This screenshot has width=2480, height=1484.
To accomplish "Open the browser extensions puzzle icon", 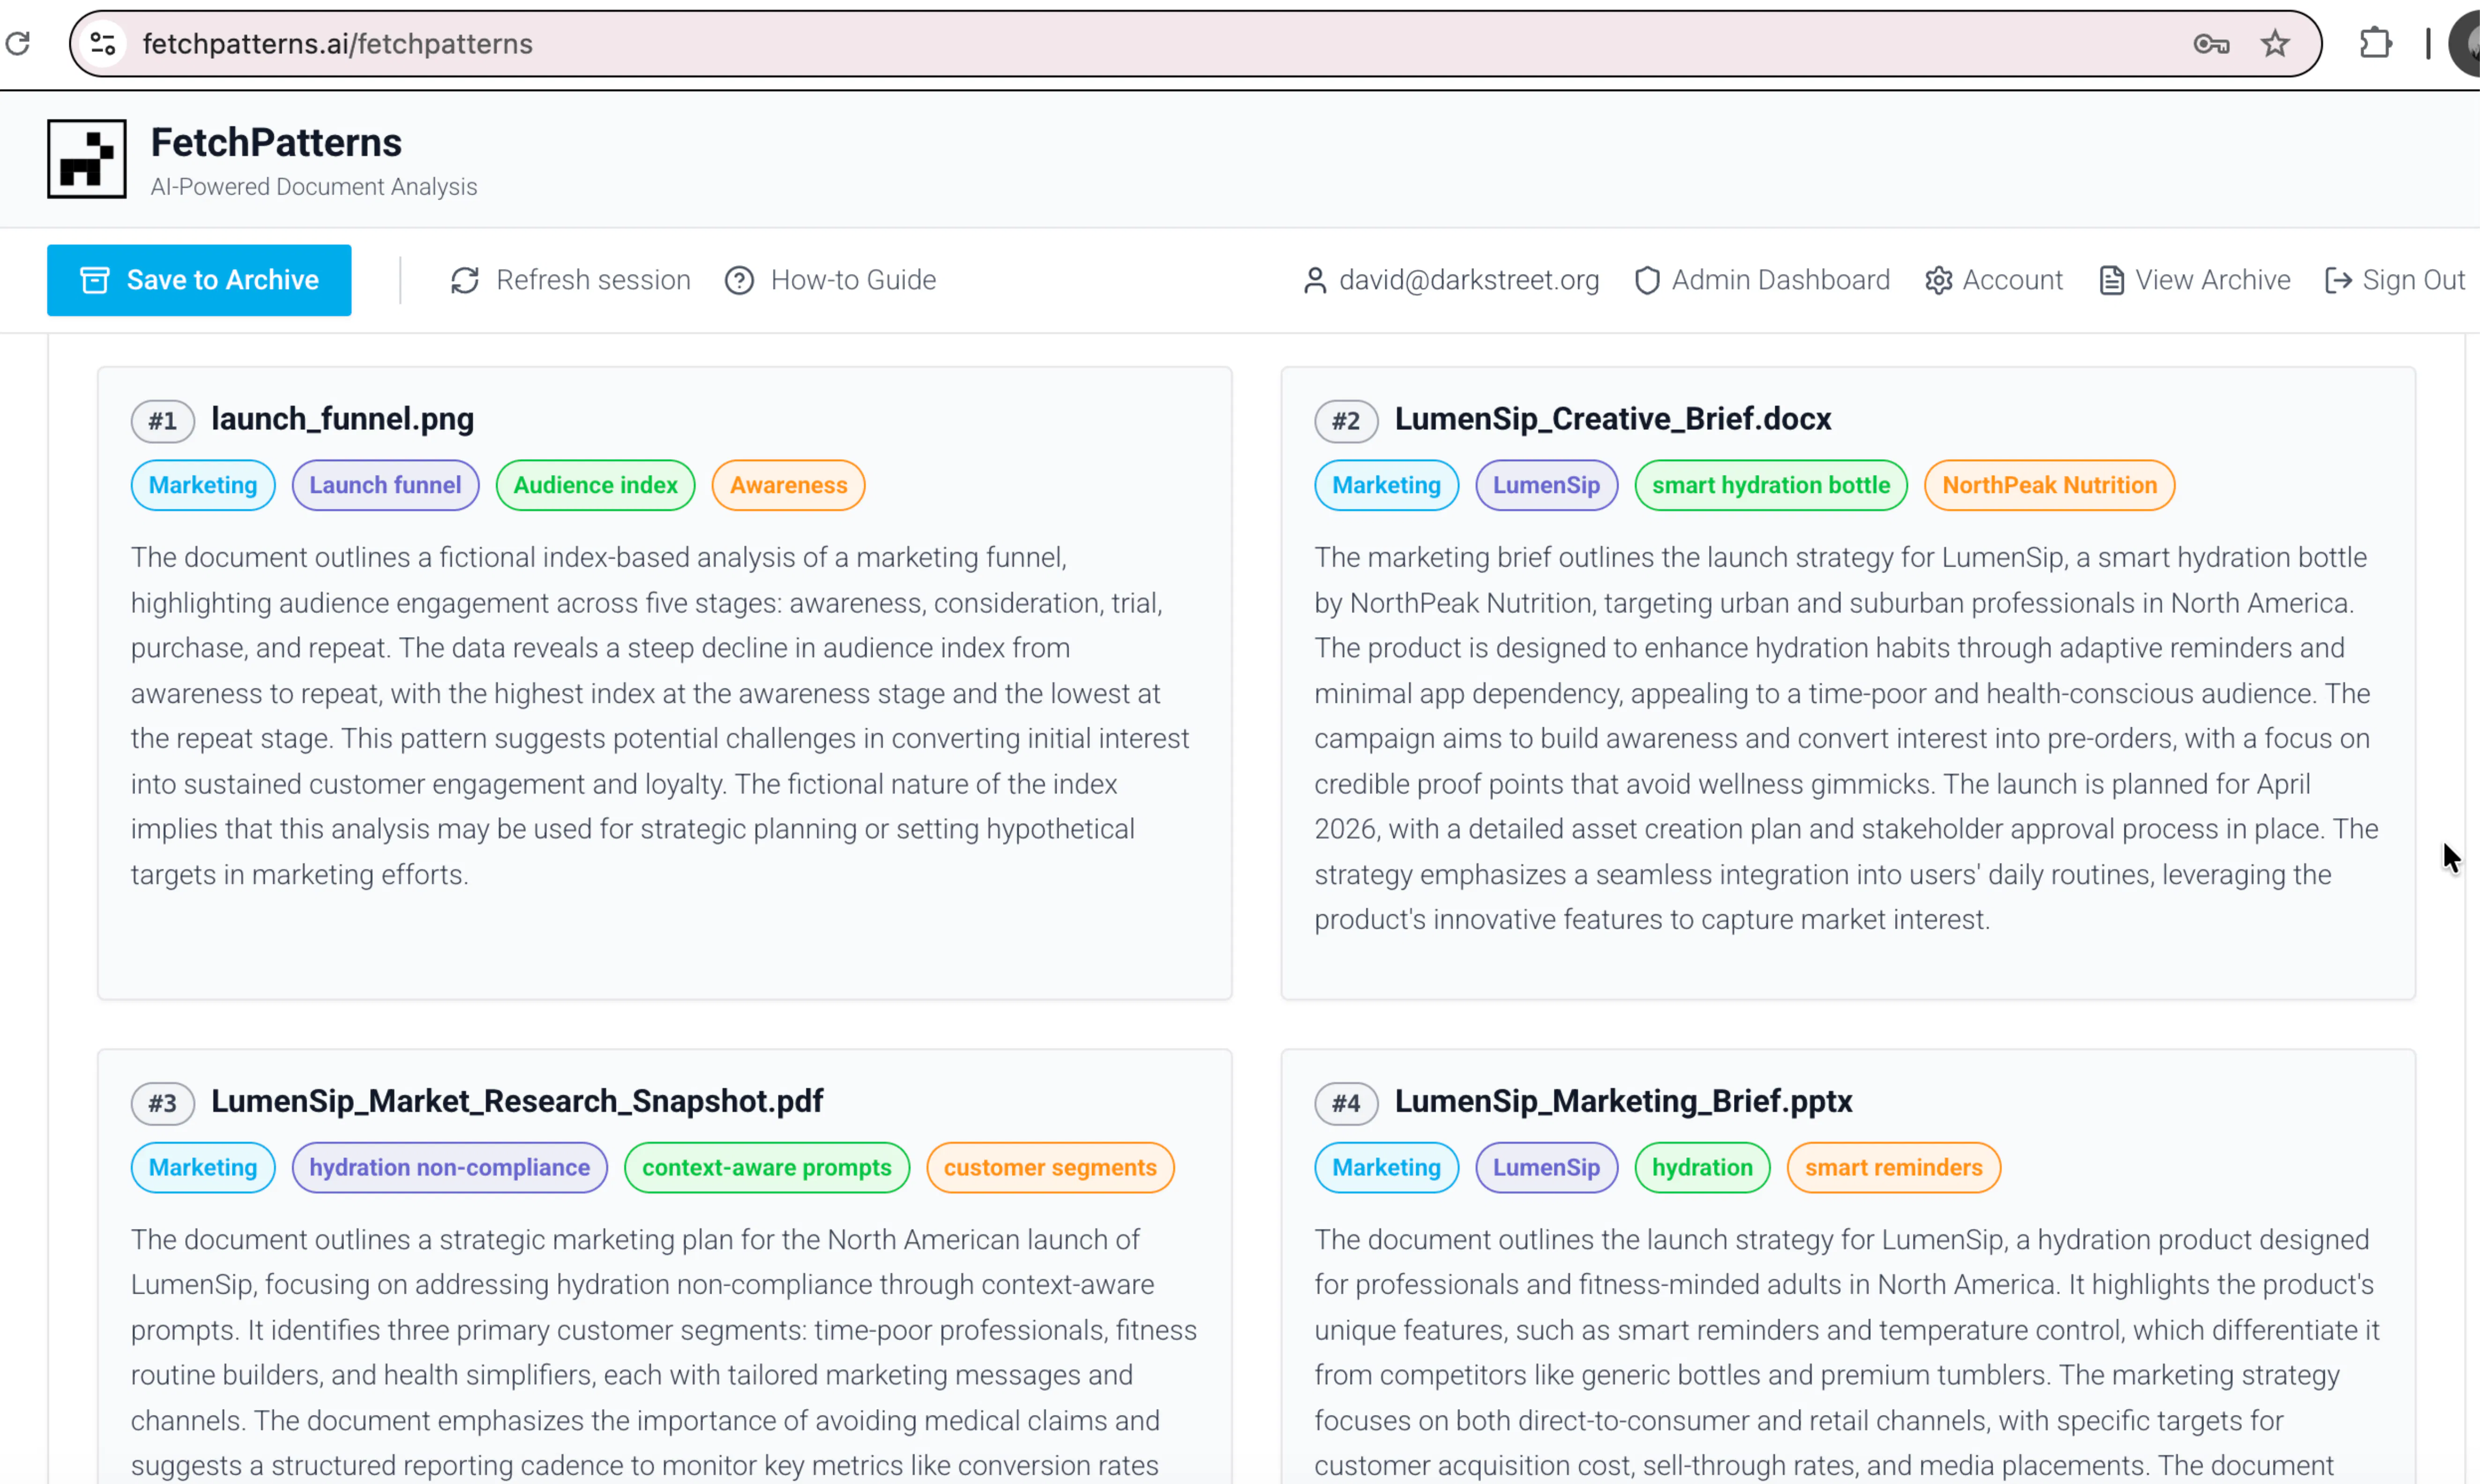I will tap(2375, 44).
